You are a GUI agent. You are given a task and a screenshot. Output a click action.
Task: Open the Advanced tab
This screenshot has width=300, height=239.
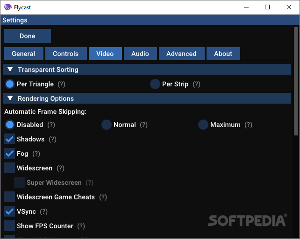(182, 54)
